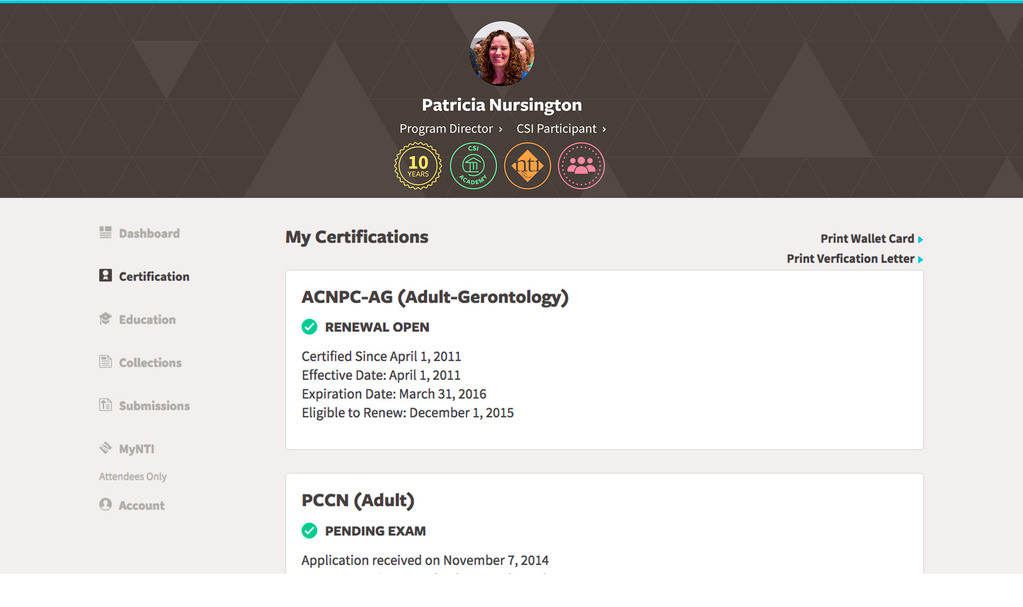The height and width of the screenshot is (607, 1023).
Task: Click the MyNTI tickets icon
Action: tap(105, 447)
